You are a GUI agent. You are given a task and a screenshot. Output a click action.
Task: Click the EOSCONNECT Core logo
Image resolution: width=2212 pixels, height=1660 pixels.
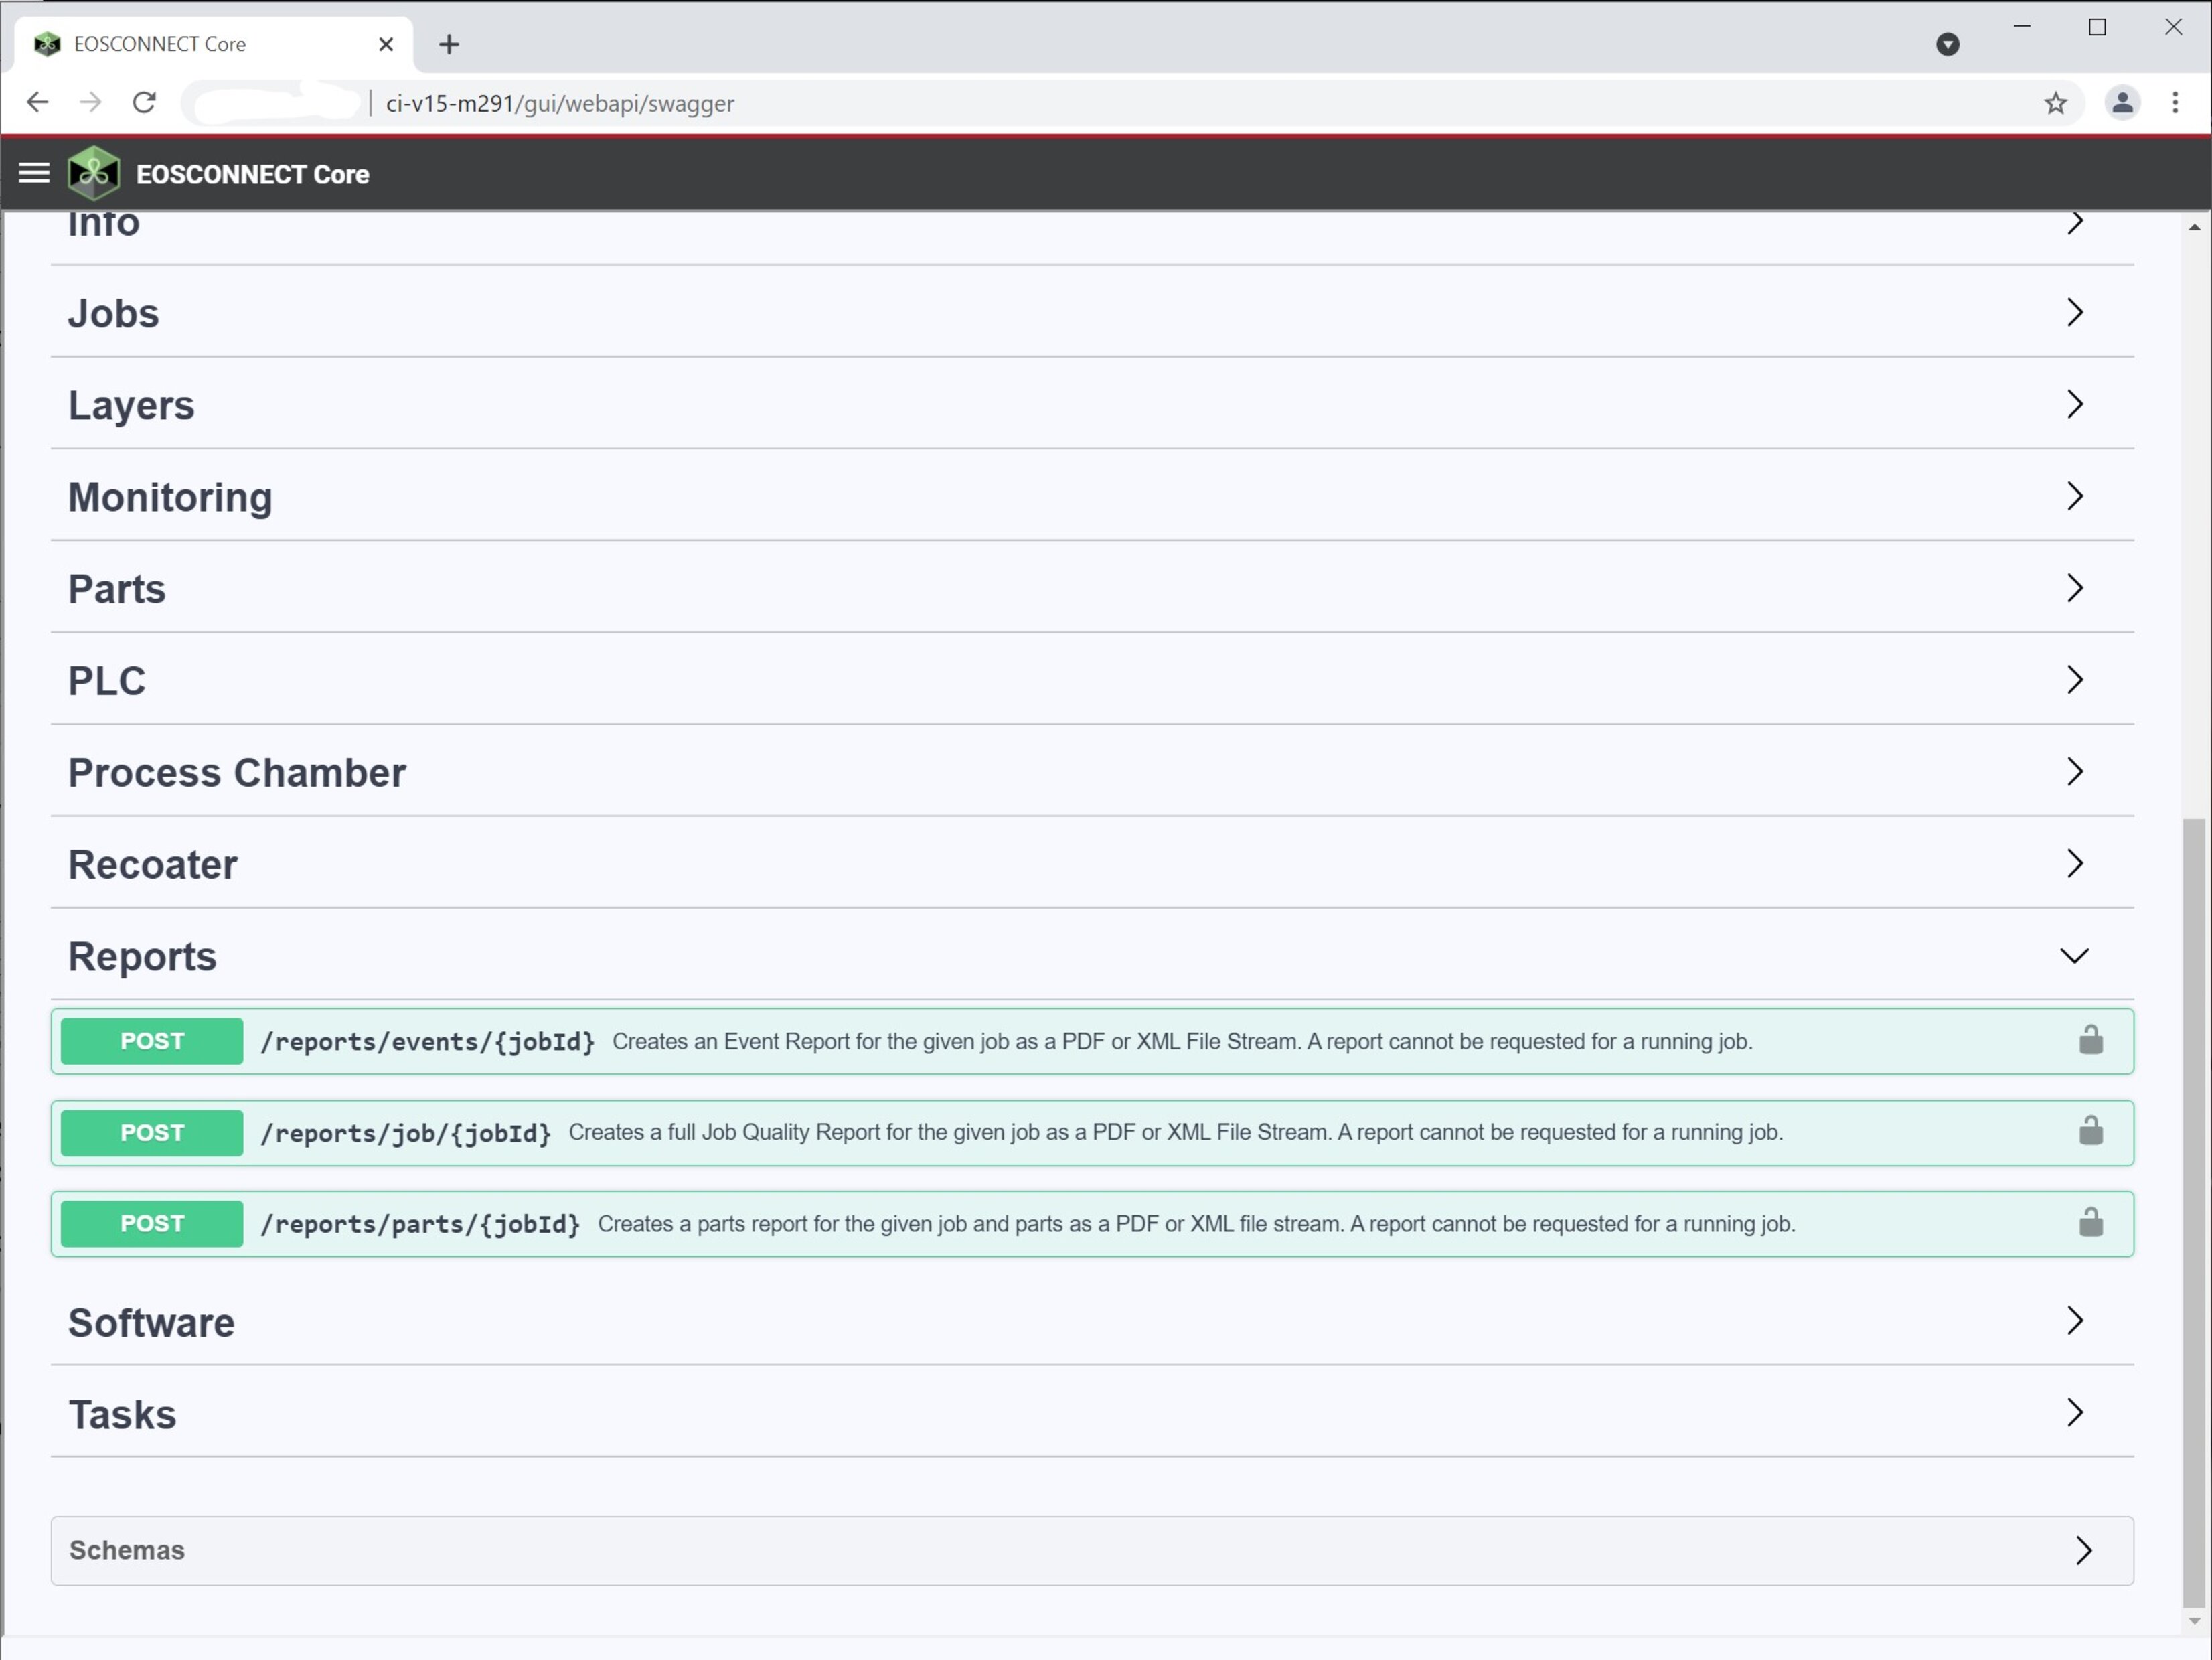pyautogui.click(x=93, y=173)
